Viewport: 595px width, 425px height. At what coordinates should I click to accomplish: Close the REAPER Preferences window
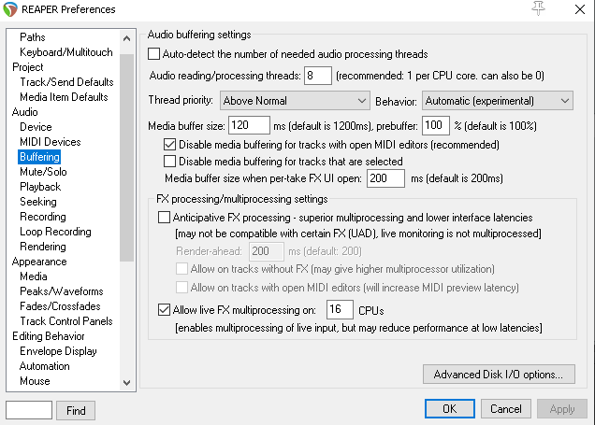[580, 9]
